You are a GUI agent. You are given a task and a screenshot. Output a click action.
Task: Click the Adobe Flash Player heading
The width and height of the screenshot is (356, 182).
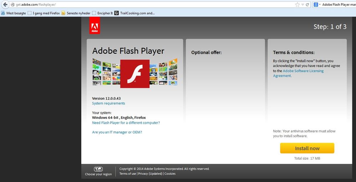click(128, 51)
